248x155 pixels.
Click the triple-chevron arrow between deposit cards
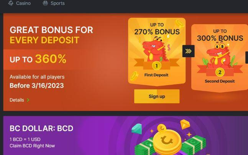click(x=188, y=51)
